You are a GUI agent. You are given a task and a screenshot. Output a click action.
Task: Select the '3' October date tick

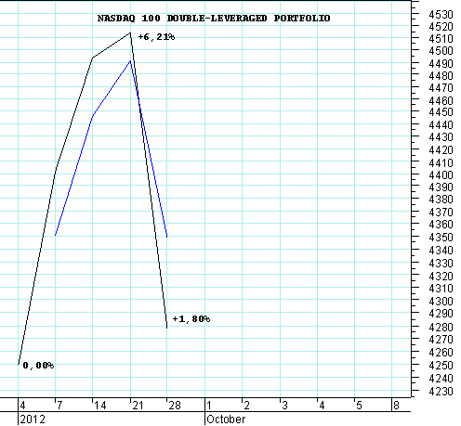(284, 406)
